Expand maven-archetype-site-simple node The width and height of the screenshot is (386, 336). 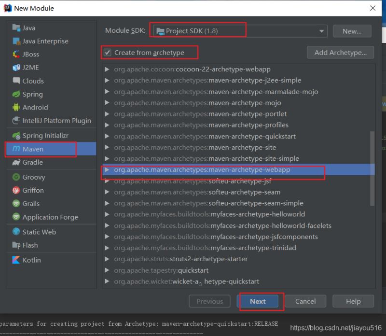107,158
